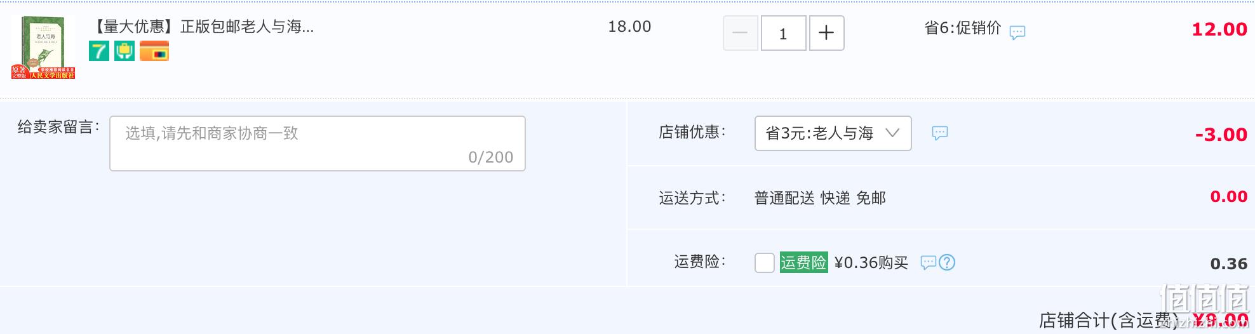Click 普通配送 快递 免邮 shipping method text
The height and width of the screenshot is (334, 1255).
pyautogui.click(x=820, y=198)
